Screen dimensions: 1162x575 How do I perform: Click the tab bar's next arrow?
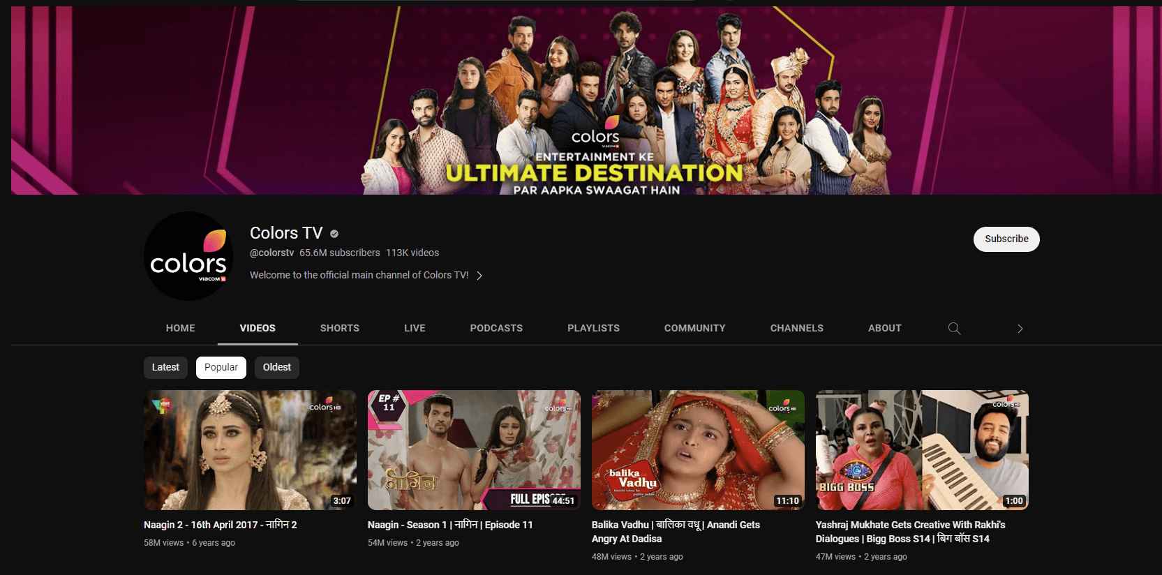[x=1020, y=329]
